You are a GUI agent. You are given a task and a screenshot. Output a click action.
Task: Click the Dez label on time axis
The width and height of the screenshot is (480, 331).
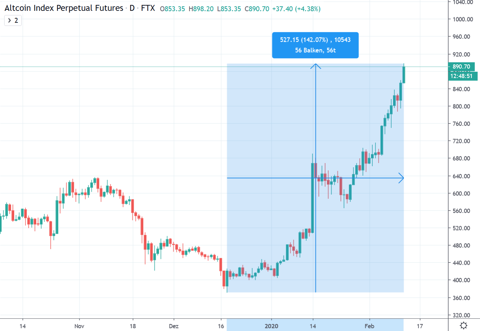174,326
